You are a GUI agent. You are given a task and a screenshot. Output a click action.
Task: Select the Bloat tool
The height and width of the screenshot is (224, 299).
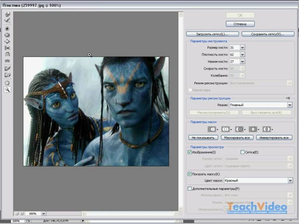click(7, 41)
